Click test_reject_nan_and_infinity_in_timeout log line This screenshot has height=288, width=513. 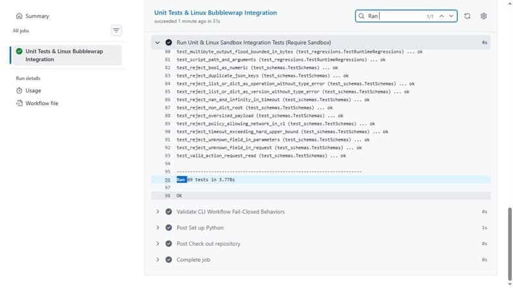click(273, 100)
